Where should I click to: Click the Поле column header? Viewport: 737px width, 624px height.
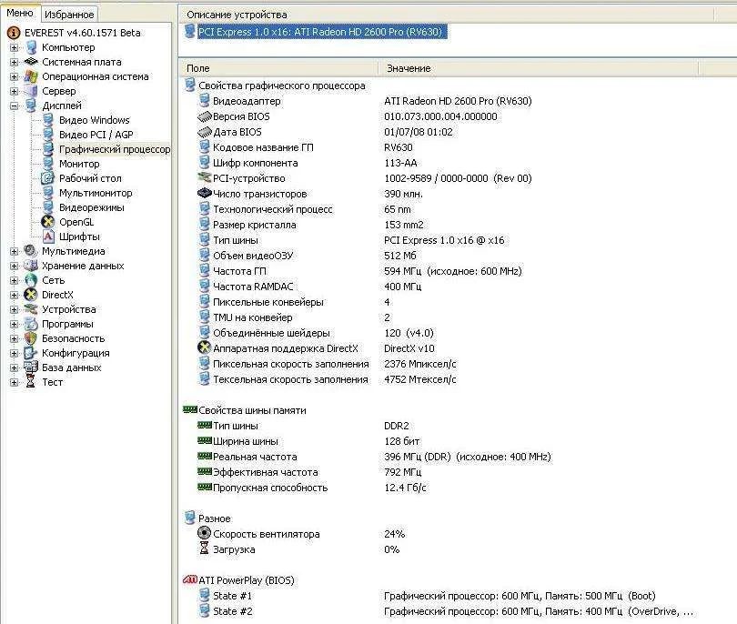tap(279, 68)
